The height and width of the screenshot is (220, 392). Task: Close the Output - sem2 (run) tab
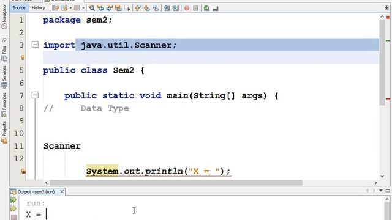62,191
